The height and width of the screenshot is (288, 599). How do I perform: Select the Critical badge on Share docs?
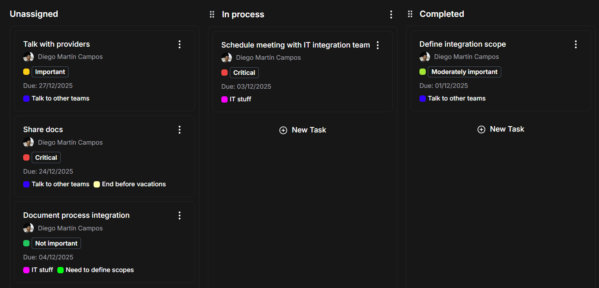tap(46, 158)
